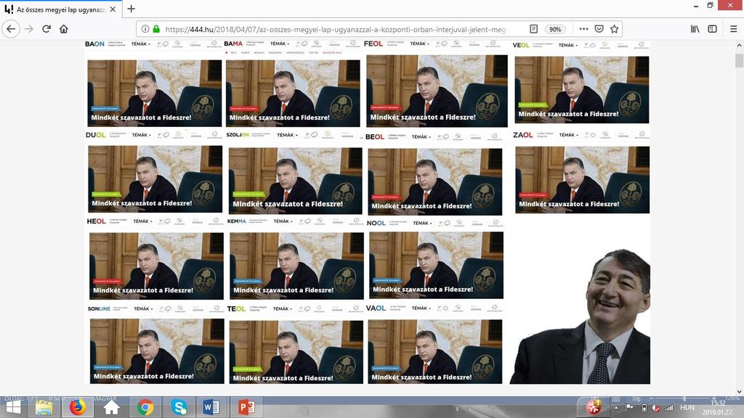Reset the 90% zoom level badge
This screenshot has width=744, height=418.
[x=554, y=29]
